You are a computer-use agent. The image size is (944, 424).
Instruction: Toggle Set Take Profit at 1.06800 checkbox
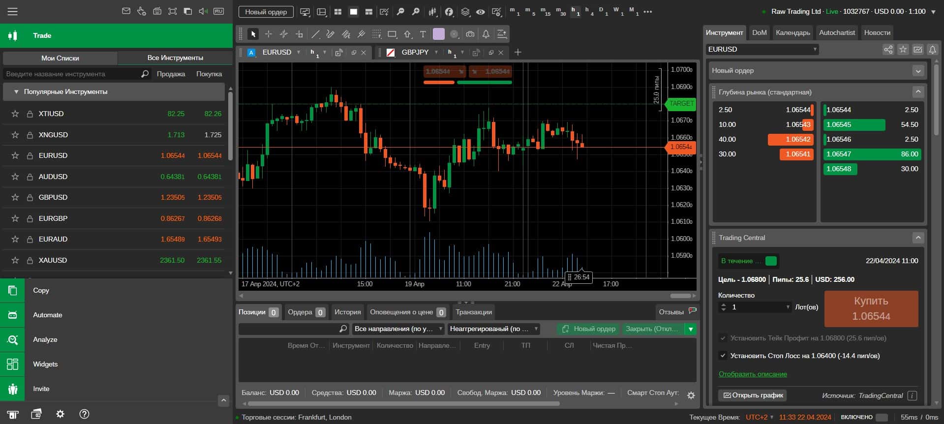pos(723,338)
